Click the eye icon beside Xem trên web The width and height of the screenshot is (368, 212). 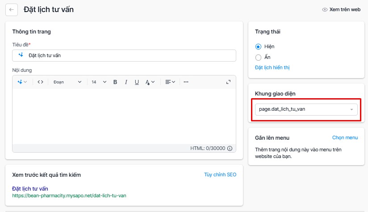(x=325, y=10)
